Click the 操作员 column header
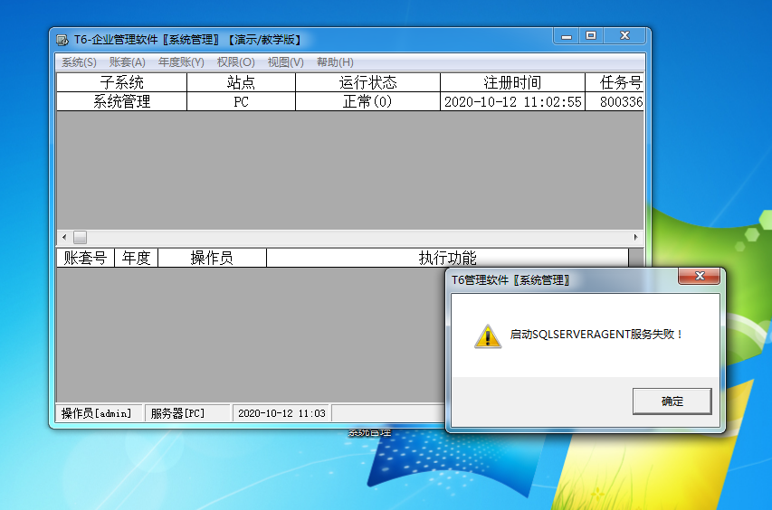Viewport: 772px width, 510px height. pyautogui.click(x=212, y=258)
